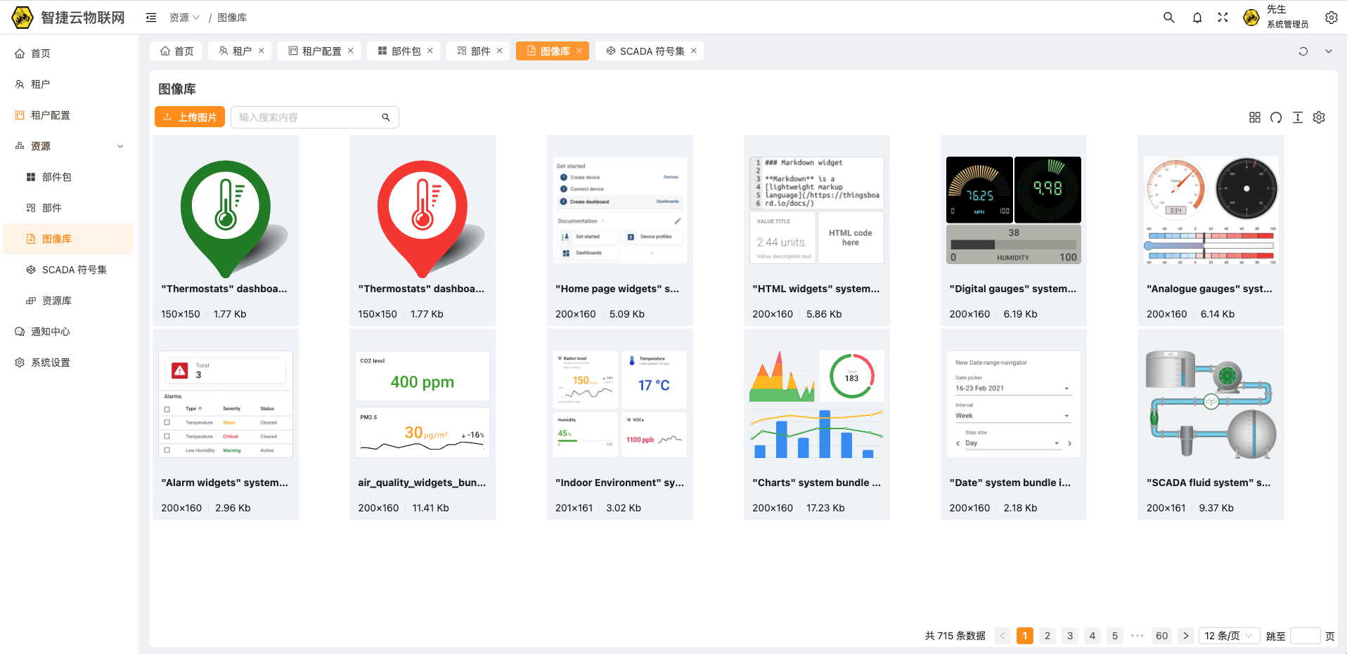Open the 12 条/页 page size dropdown

[x=1229, y=636]
